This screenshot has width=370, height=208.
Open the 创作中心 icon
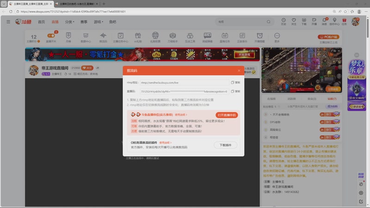click(x=334, y=21)
